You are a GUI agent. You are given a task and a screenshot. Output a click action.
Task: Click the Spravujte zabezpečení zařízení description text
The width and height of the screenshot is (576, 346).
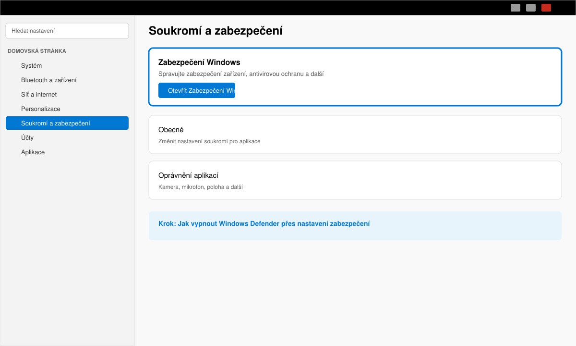[241, 74]
